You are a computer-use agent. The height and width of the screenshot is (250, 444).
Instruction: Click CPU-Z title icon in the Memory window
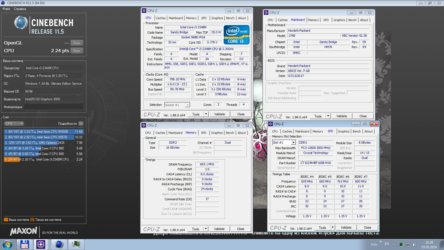point(144,125)
